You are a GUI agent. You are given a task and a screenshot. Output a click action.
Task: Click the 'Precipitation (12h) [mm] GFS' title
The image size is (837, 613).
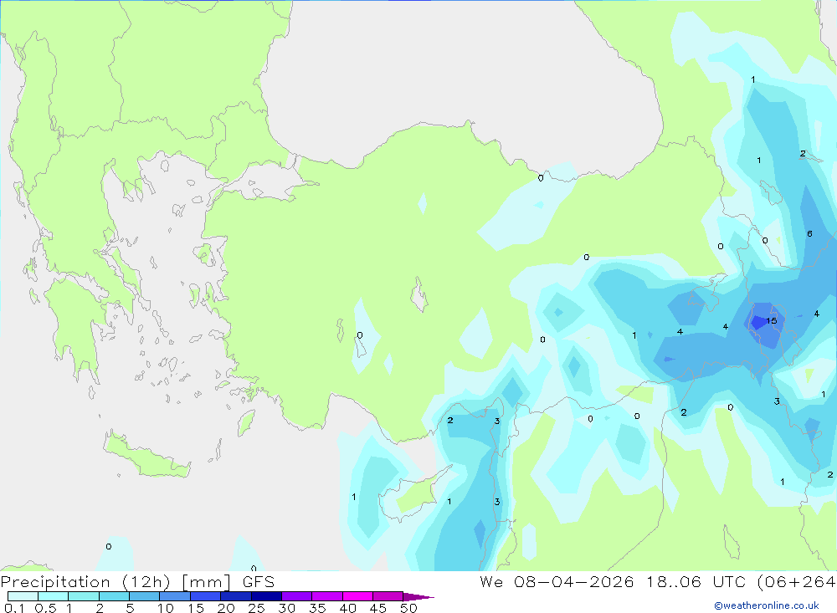[x=138, y=582]
